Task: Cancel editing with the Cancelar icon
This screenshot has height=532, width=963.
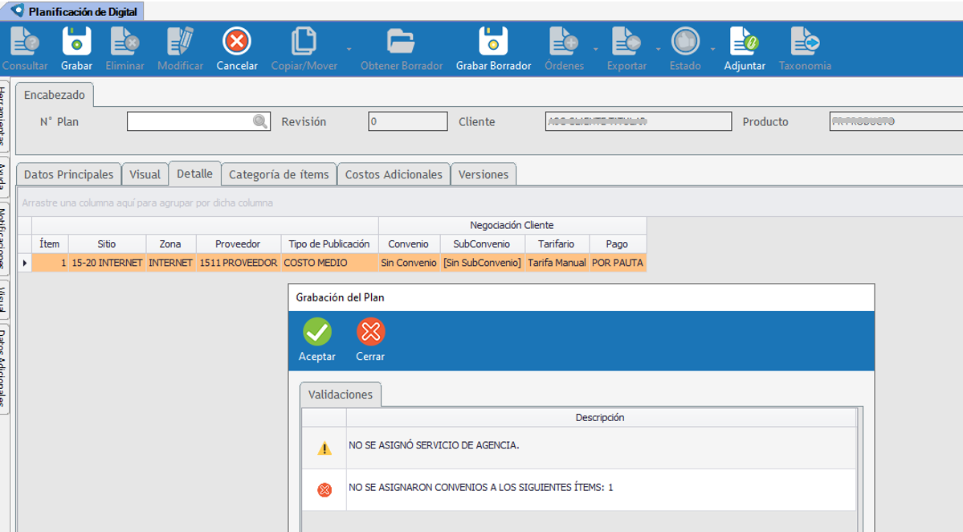Action: pyautogui.click(x=236, y=42)
